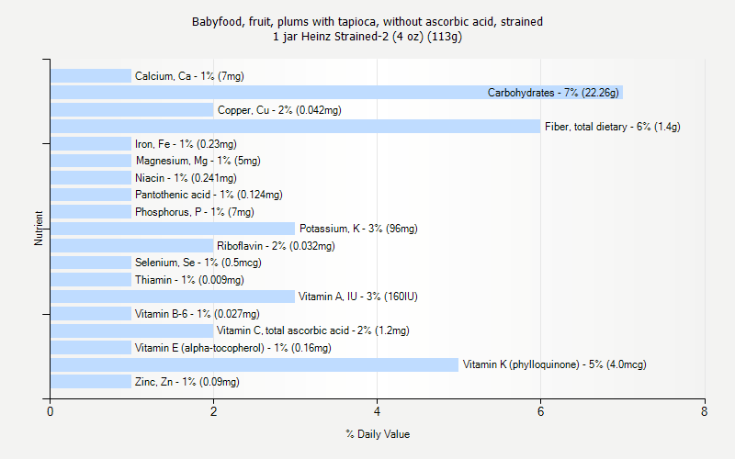Click the Vitamin E (alpha-tocopherol) label
Image resolution: width=735 pixels, height=459 pixels.
(233, 348)
